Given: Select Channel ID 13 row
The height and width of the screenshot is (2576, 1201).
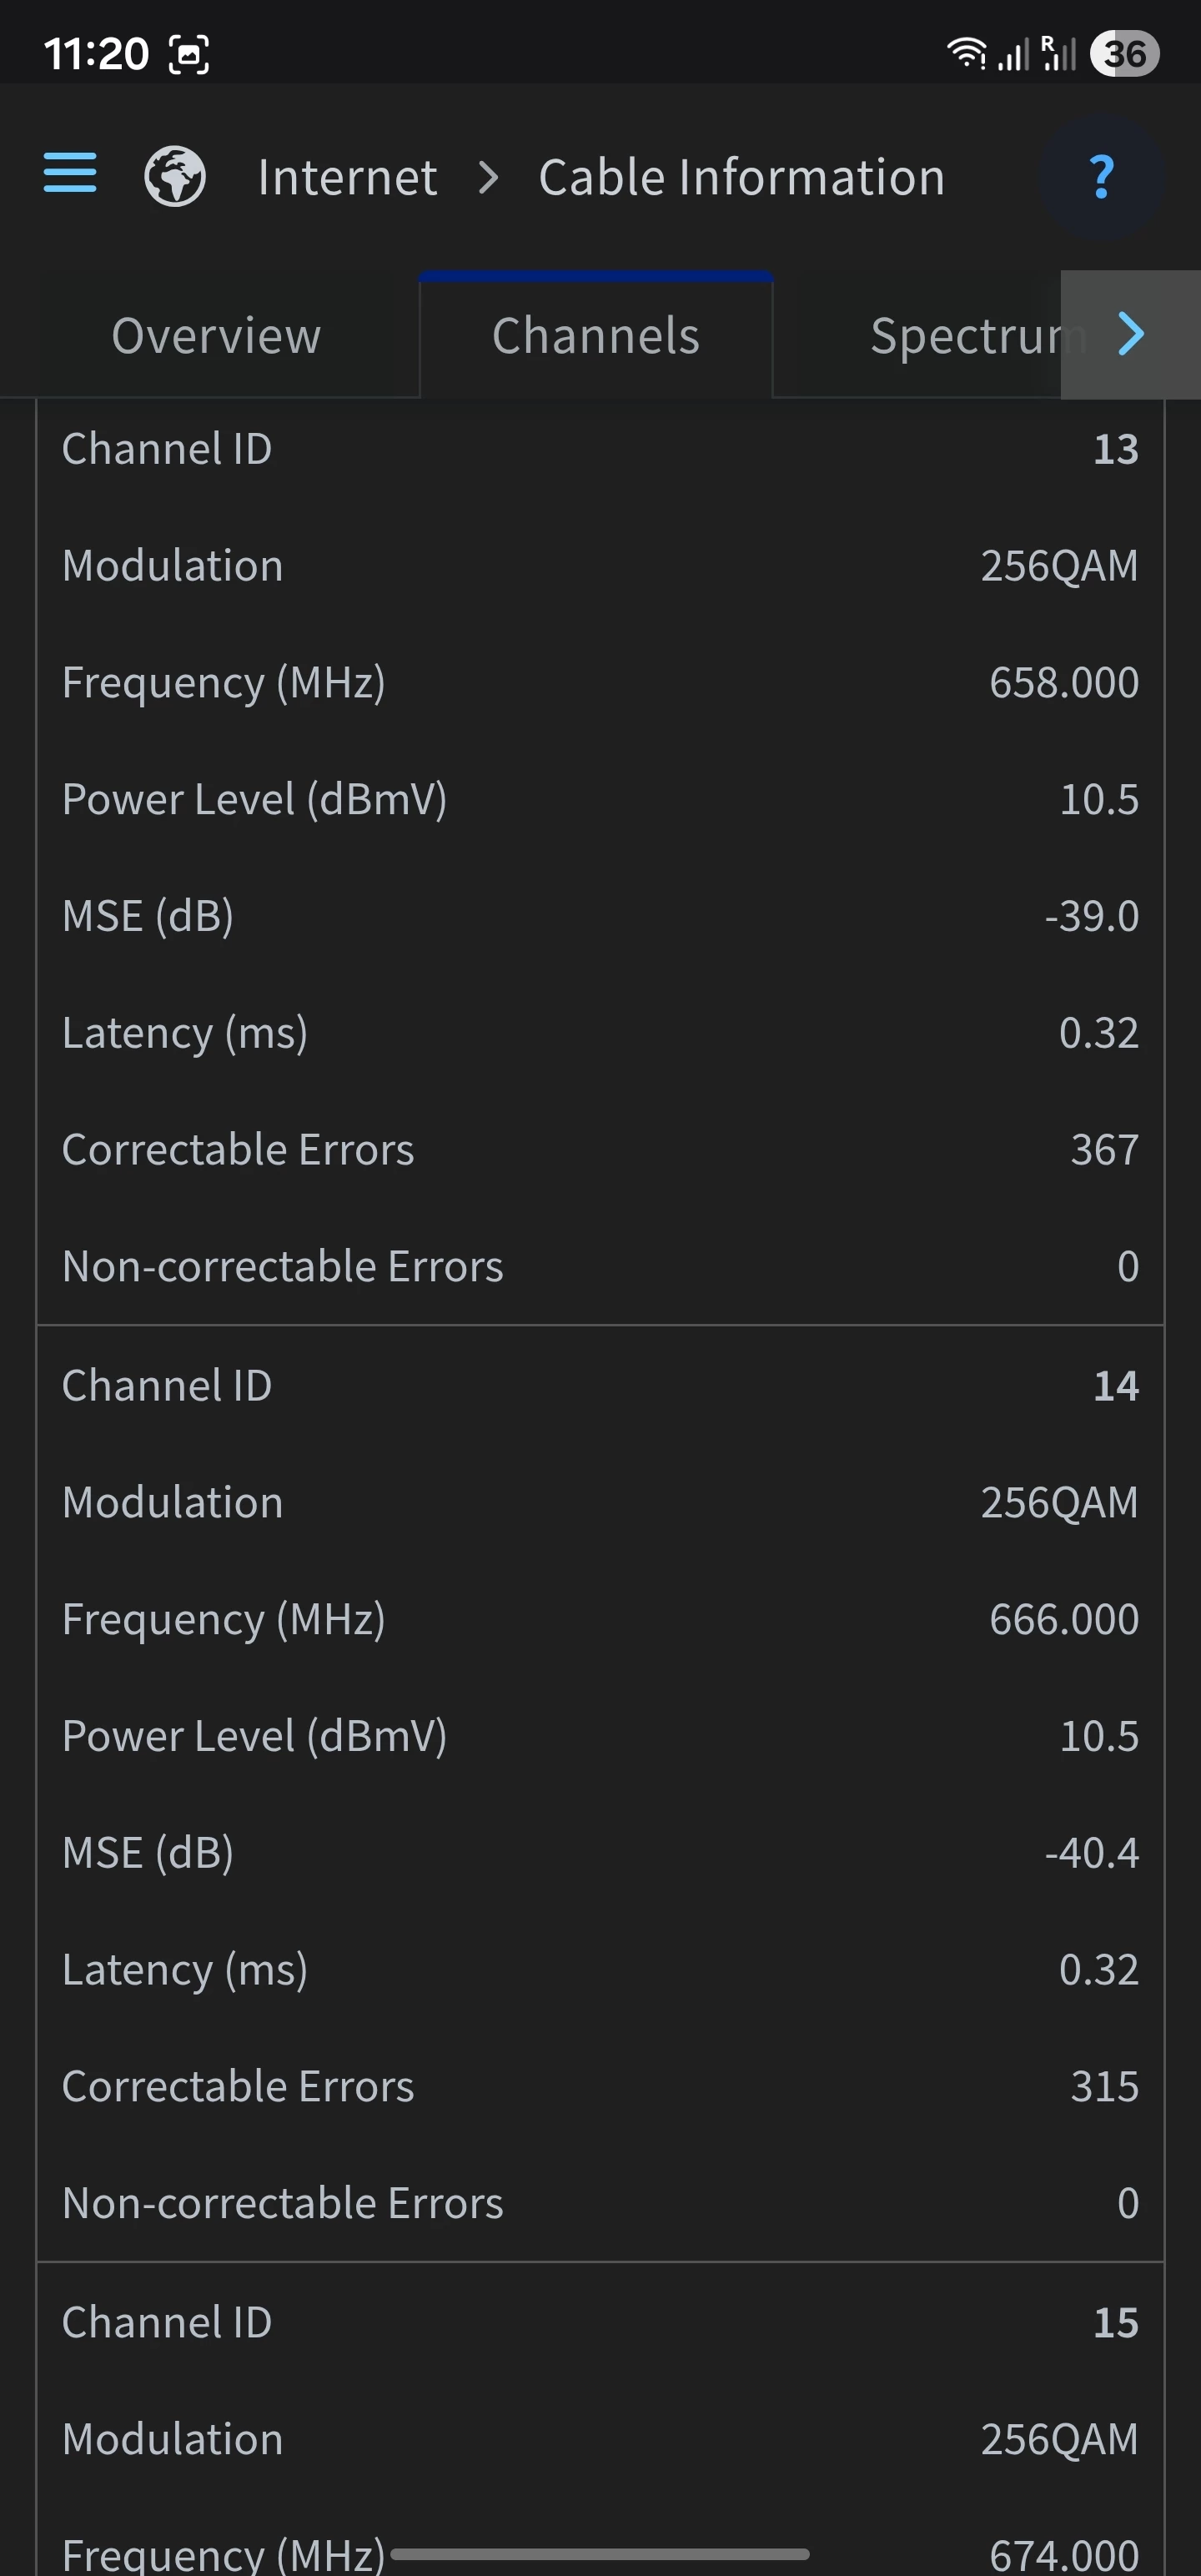Looking at the screenshot, I should [x=600, y=449].
